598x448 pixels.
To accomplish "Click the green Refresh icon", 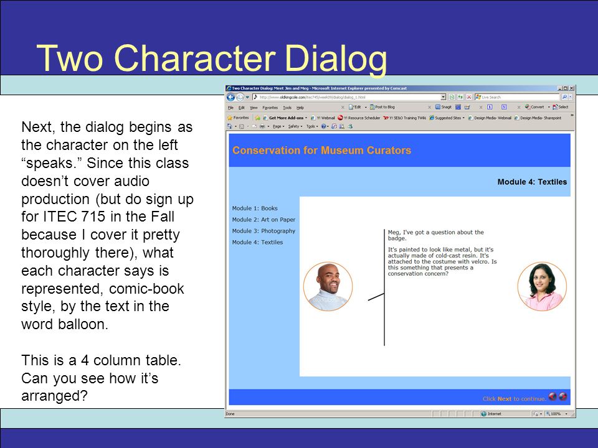I will pyautogui.click(x=460, y=97).
